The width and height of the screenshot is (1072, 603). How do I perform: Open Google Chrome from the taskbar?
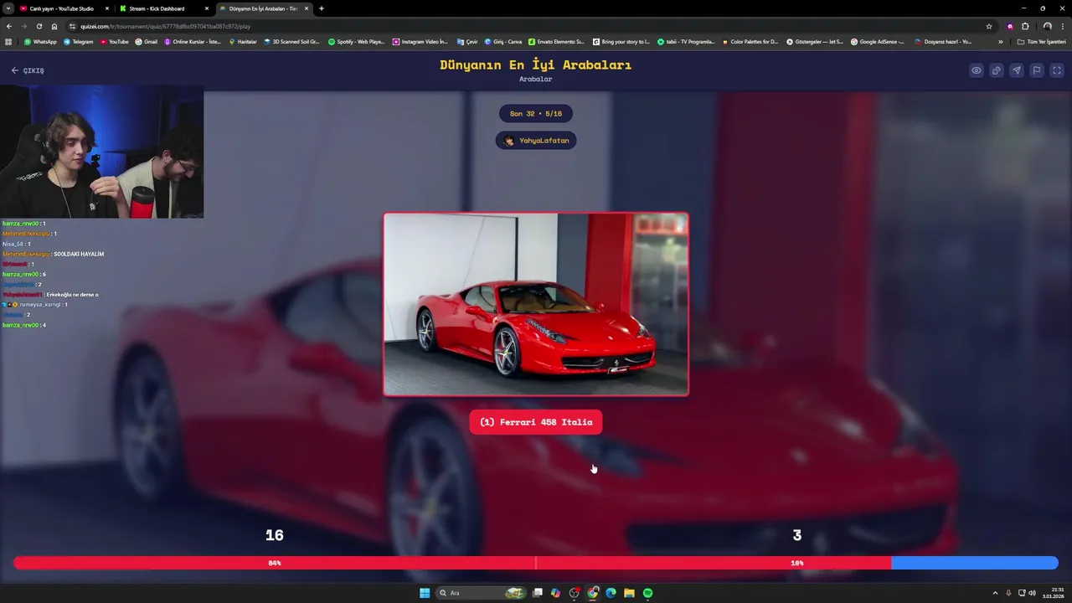click(593, 593)
